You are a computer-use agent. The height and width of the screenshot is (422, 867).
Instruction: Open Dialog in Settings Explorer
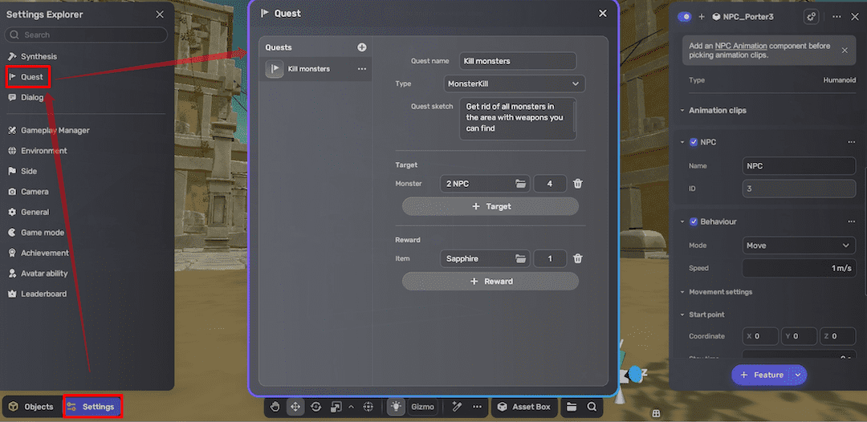(32, 98)
